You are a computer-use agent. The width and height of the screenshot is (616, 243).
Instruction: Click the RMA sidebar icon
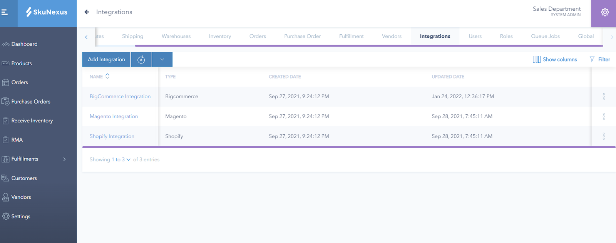(5, 140)
